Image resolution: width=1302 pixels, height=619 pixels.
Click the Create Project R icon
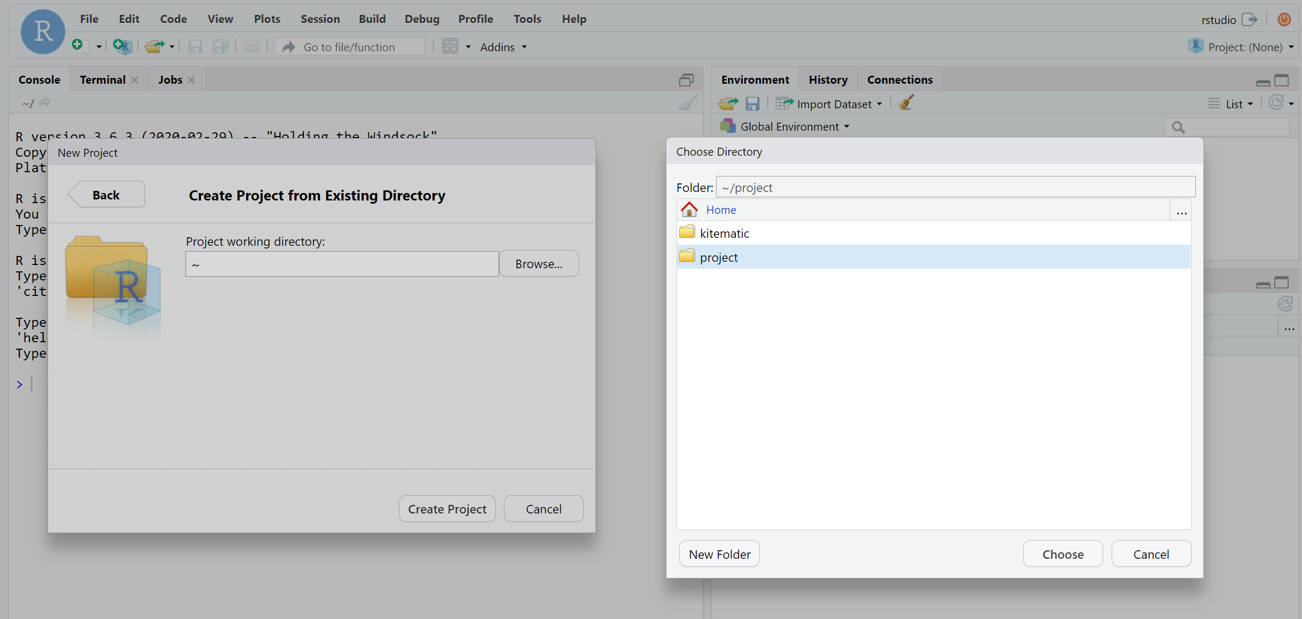122,46
